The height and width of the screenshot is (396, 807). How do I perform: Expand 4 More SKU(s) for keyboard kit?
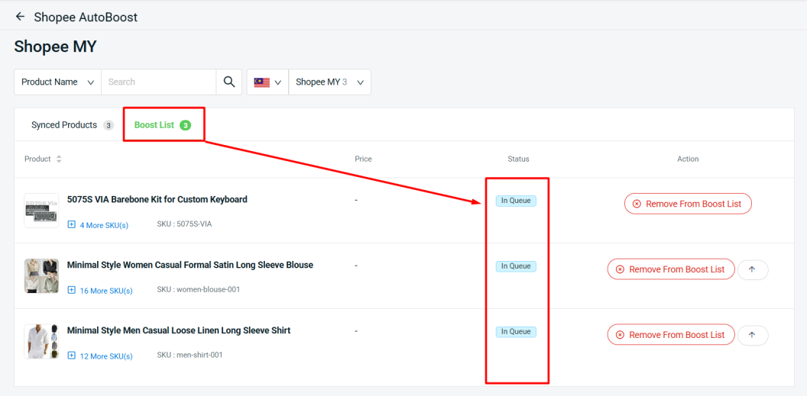click(99, 225)
